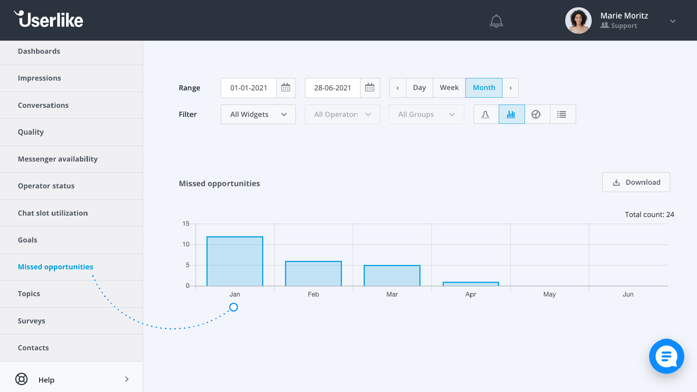697x392 pixels.
Task: Switch to bar chart view
Action: click(511, 114)
